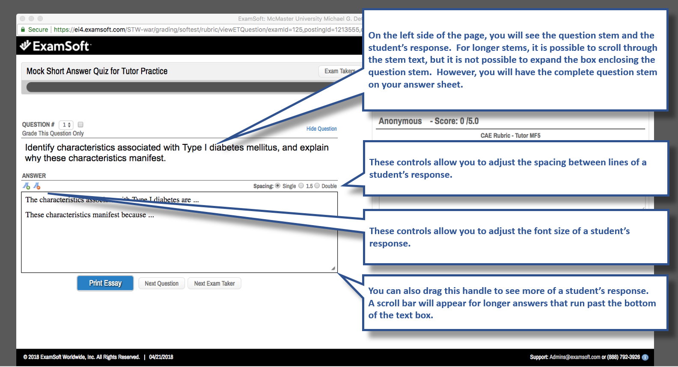Image resolution: width=678 pixels, height=367 pixels.
Task: Open the Question # selector
Action: 66,125
